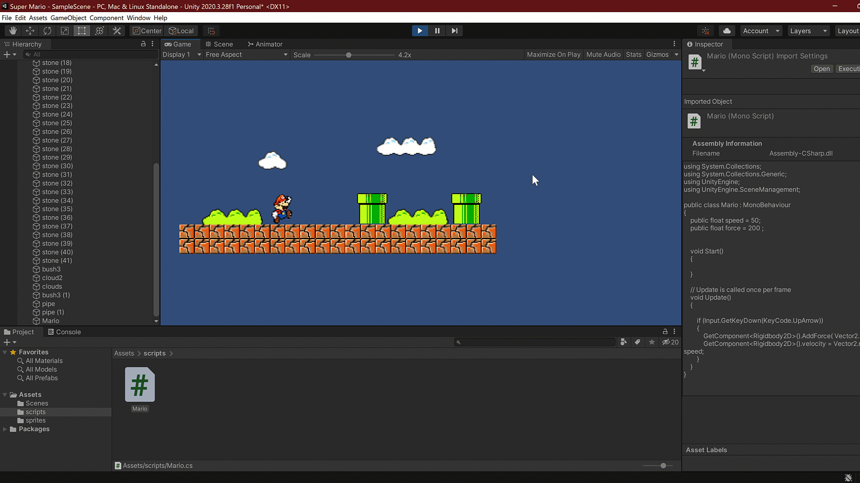Select the Scale tool
Viewport: 860px width, 483px height.
point(64,30)
